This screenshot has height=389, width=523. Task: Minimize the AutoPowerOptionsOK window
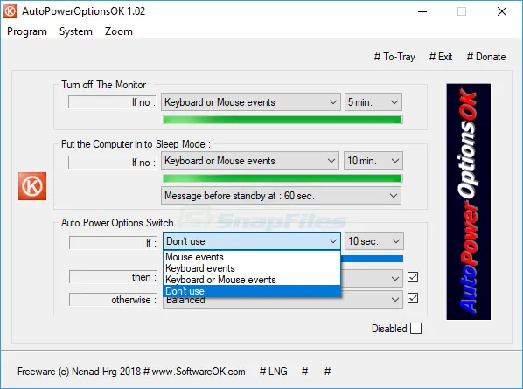click(x=422, y=11)
